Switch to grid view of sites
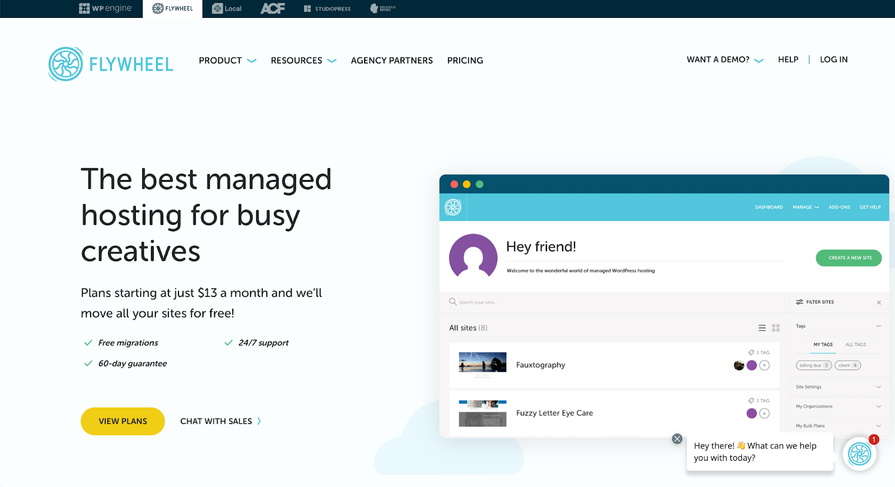Image resolution: width=895 pixels, height=487 pixels. (x=776, y=328)
